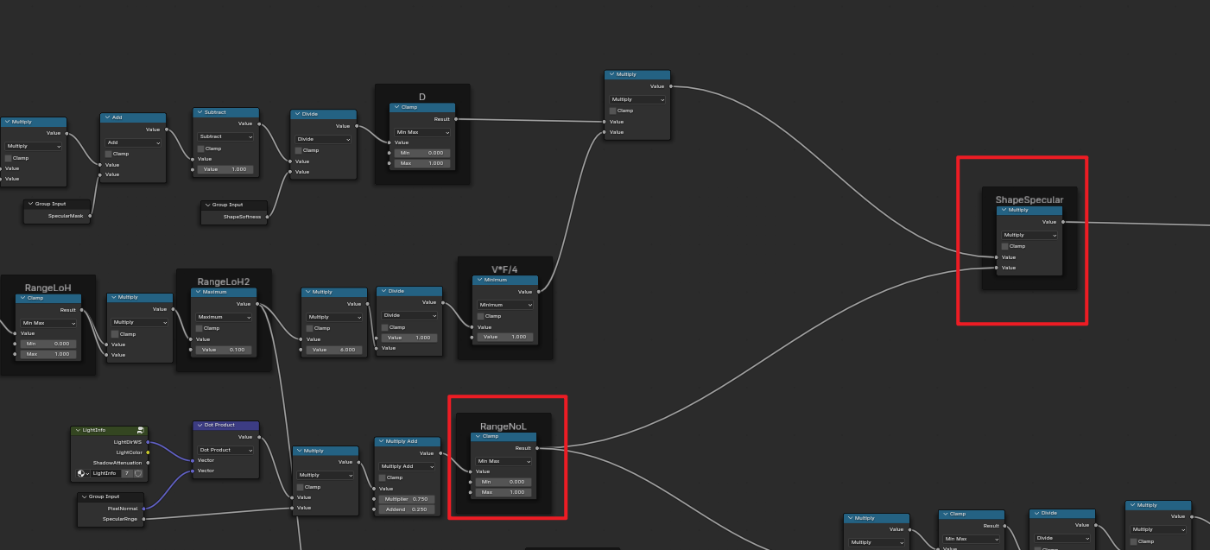
Task: Toggle the LightInfo fake user shield icon
Action: (x=138, y=473)
